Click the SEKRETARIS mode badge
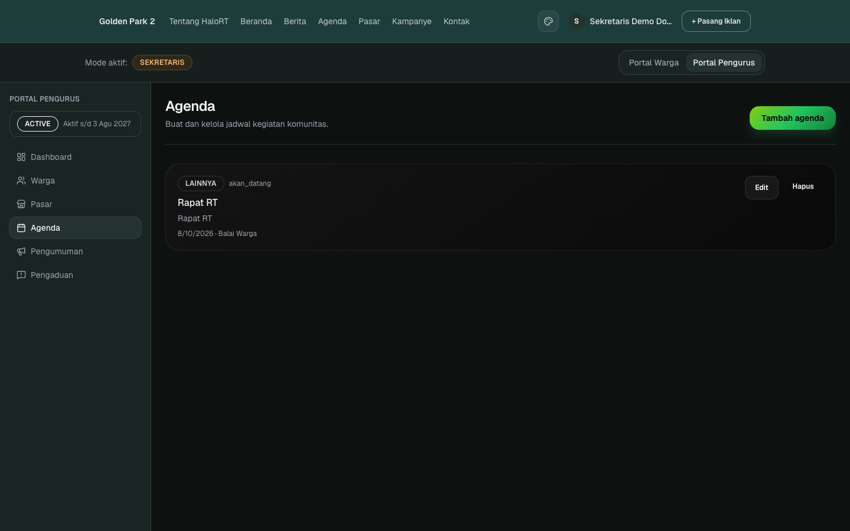 coord(162,63)
